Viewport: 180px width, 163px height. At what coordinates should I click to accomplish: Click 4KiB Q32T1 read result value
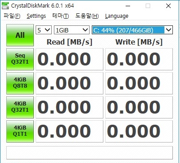[x=70, y=107]
